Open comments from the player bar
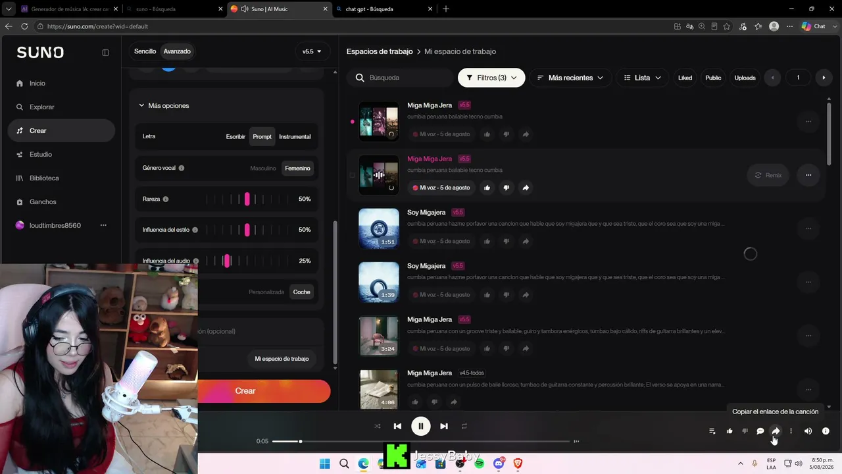 point(760,431)
